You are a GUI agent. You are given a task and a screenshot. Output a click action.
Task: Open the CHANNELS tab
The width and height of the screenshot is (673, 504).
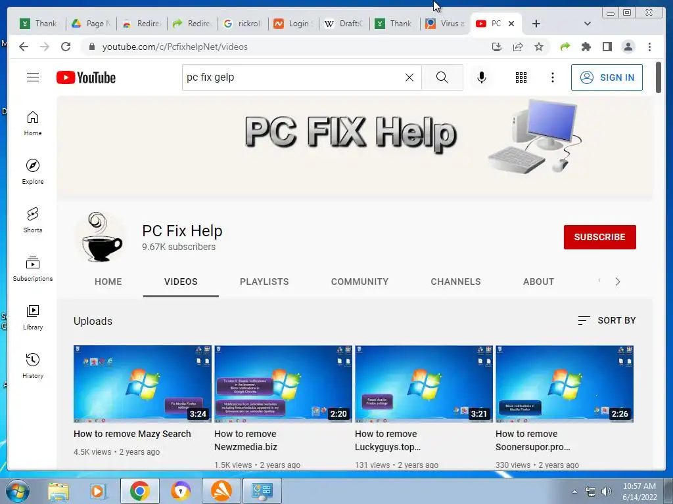click(x=456, y=282)
